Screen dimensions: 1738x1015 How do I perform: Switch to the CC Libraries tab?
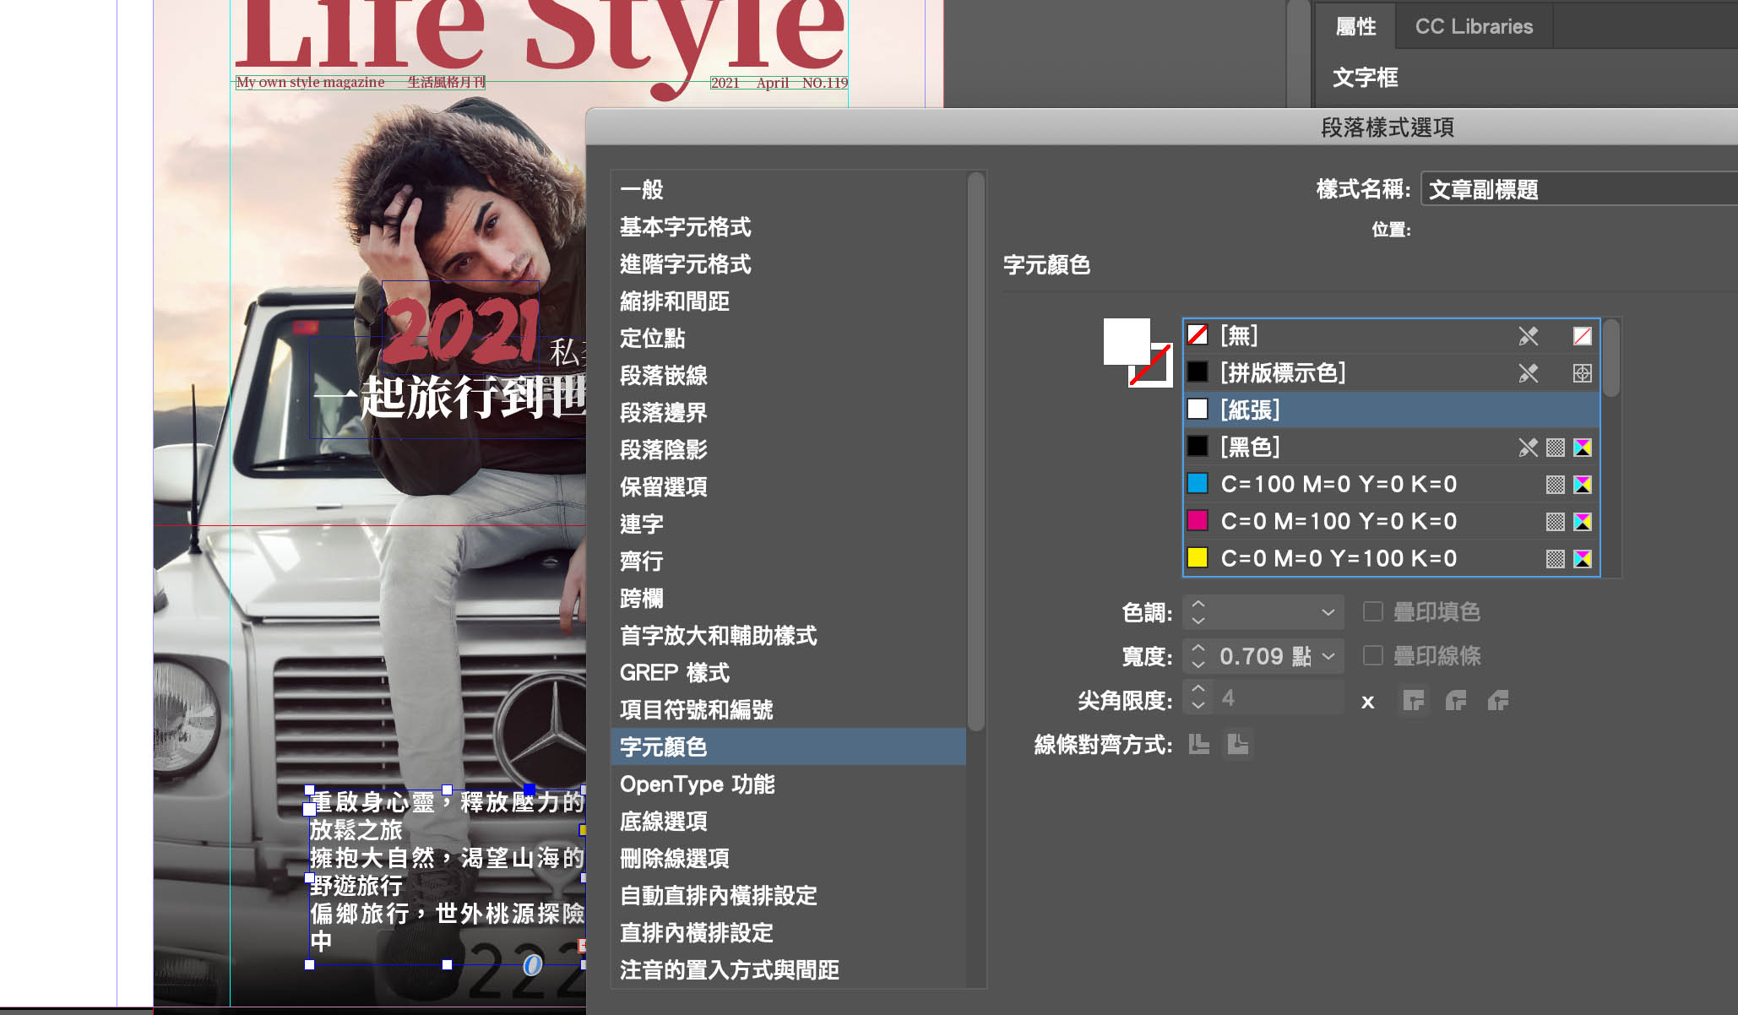(x=1473, y=26)
